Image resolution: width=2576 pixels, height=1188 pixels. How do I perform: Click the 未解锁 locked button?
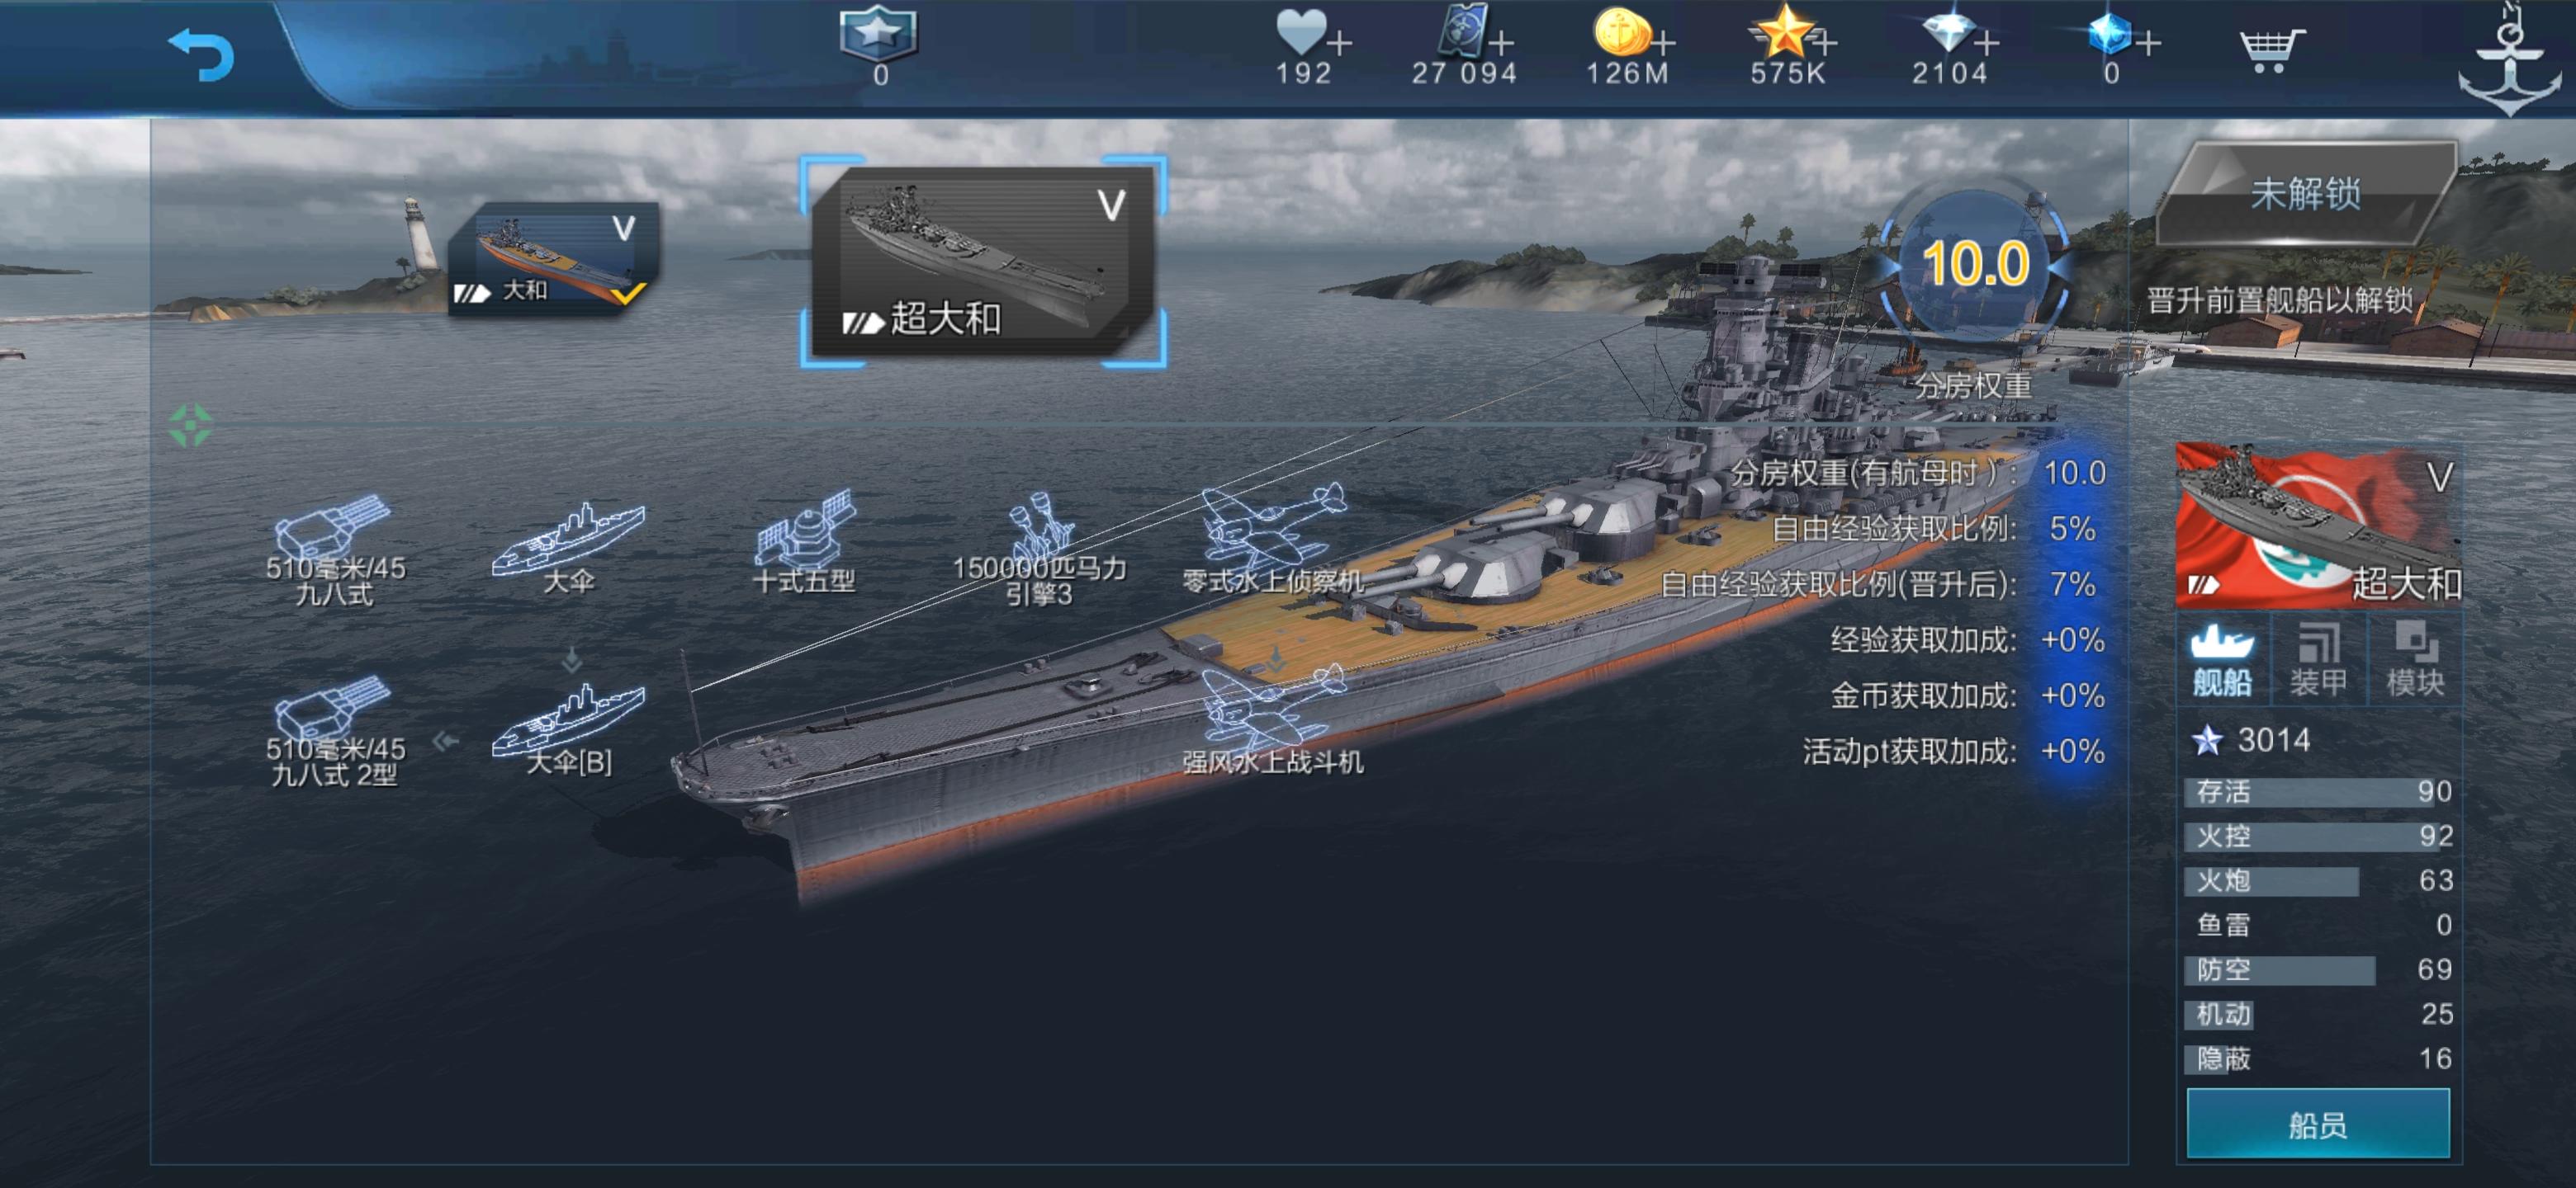point(2304,194)
